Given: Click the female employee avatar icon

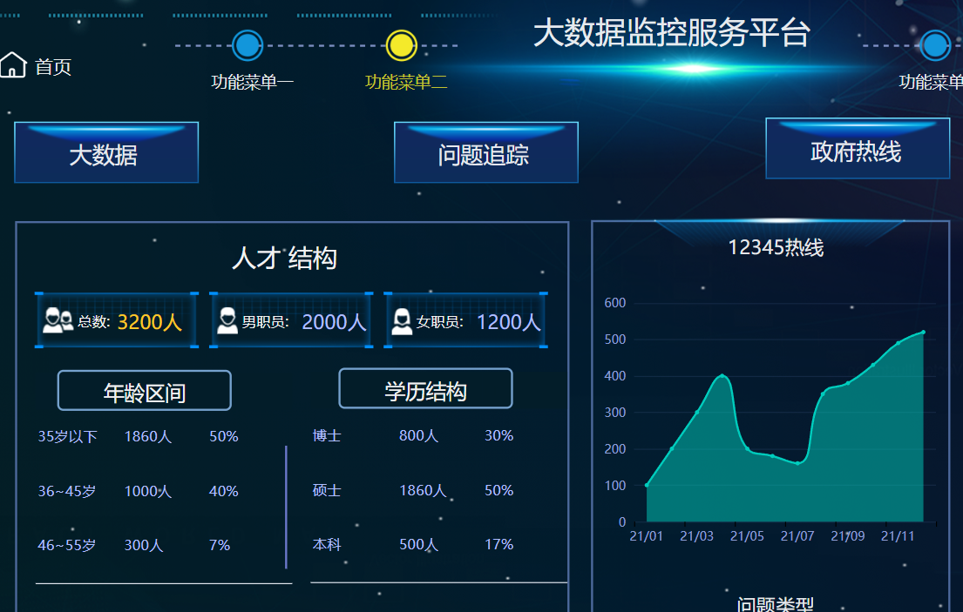Looking at the screenshot, I should (x=402, y=321).
